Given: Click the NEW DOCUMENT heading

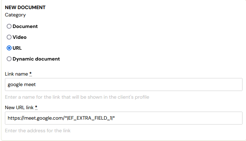Looking at the screenshot, I should point(25,7).
